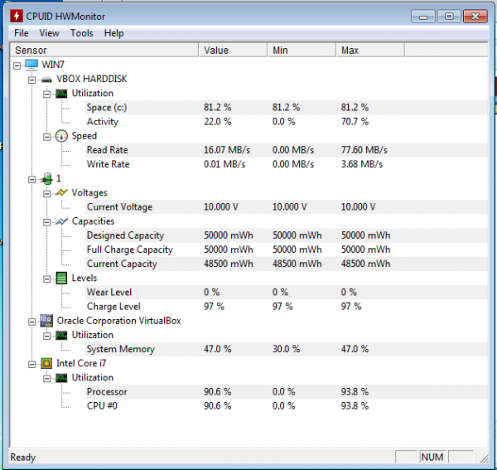The image size is (497, 470).
Task: Click the Oracle Corporation VirtualBox motherboard icon
Action: tap(46, 321)
